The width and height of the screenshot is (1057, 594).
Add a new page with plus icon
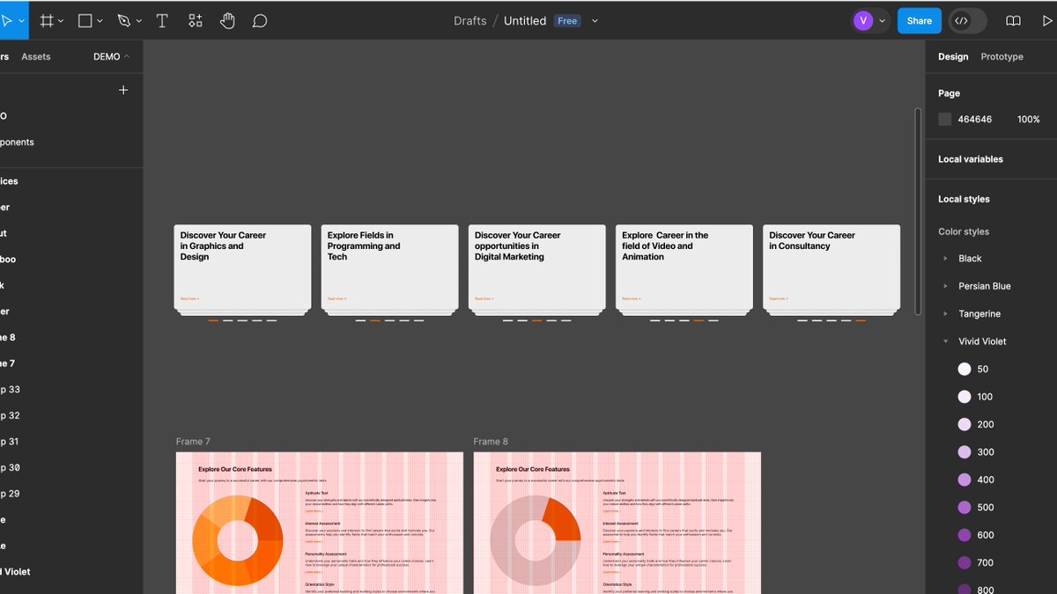point(123,90)
